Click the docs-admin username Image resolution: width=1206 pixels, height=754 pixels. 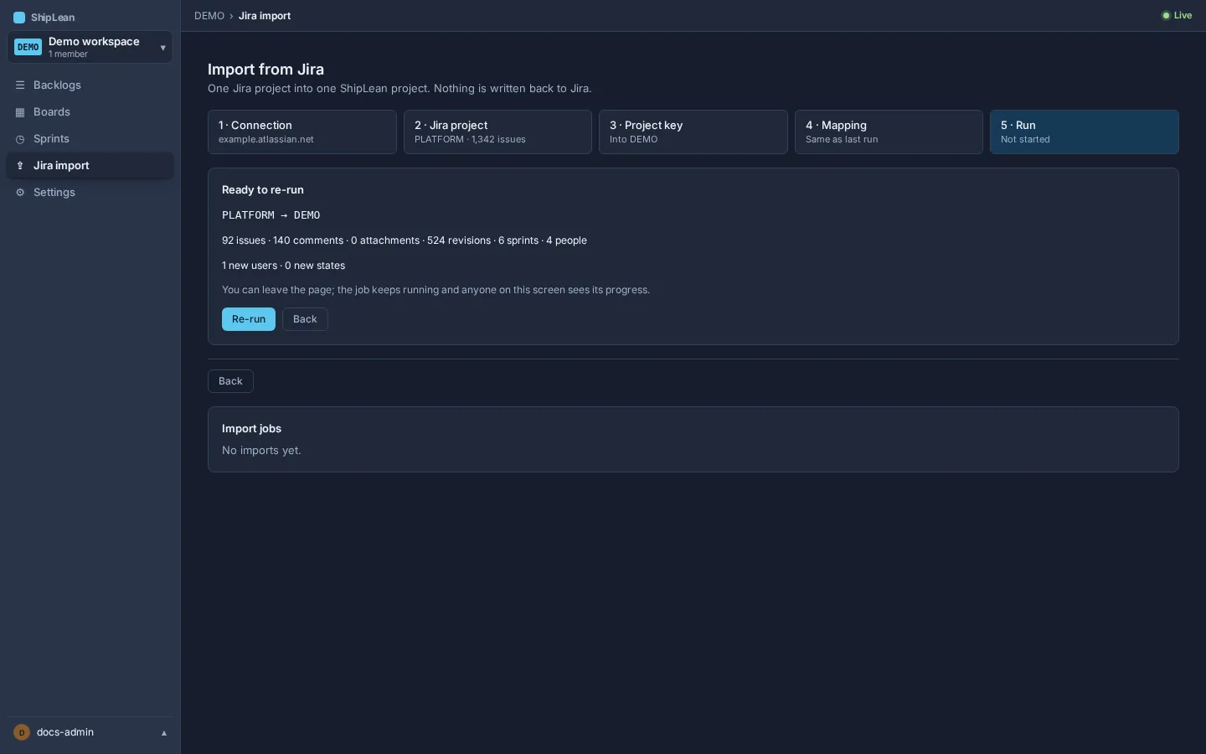[65, 732]
